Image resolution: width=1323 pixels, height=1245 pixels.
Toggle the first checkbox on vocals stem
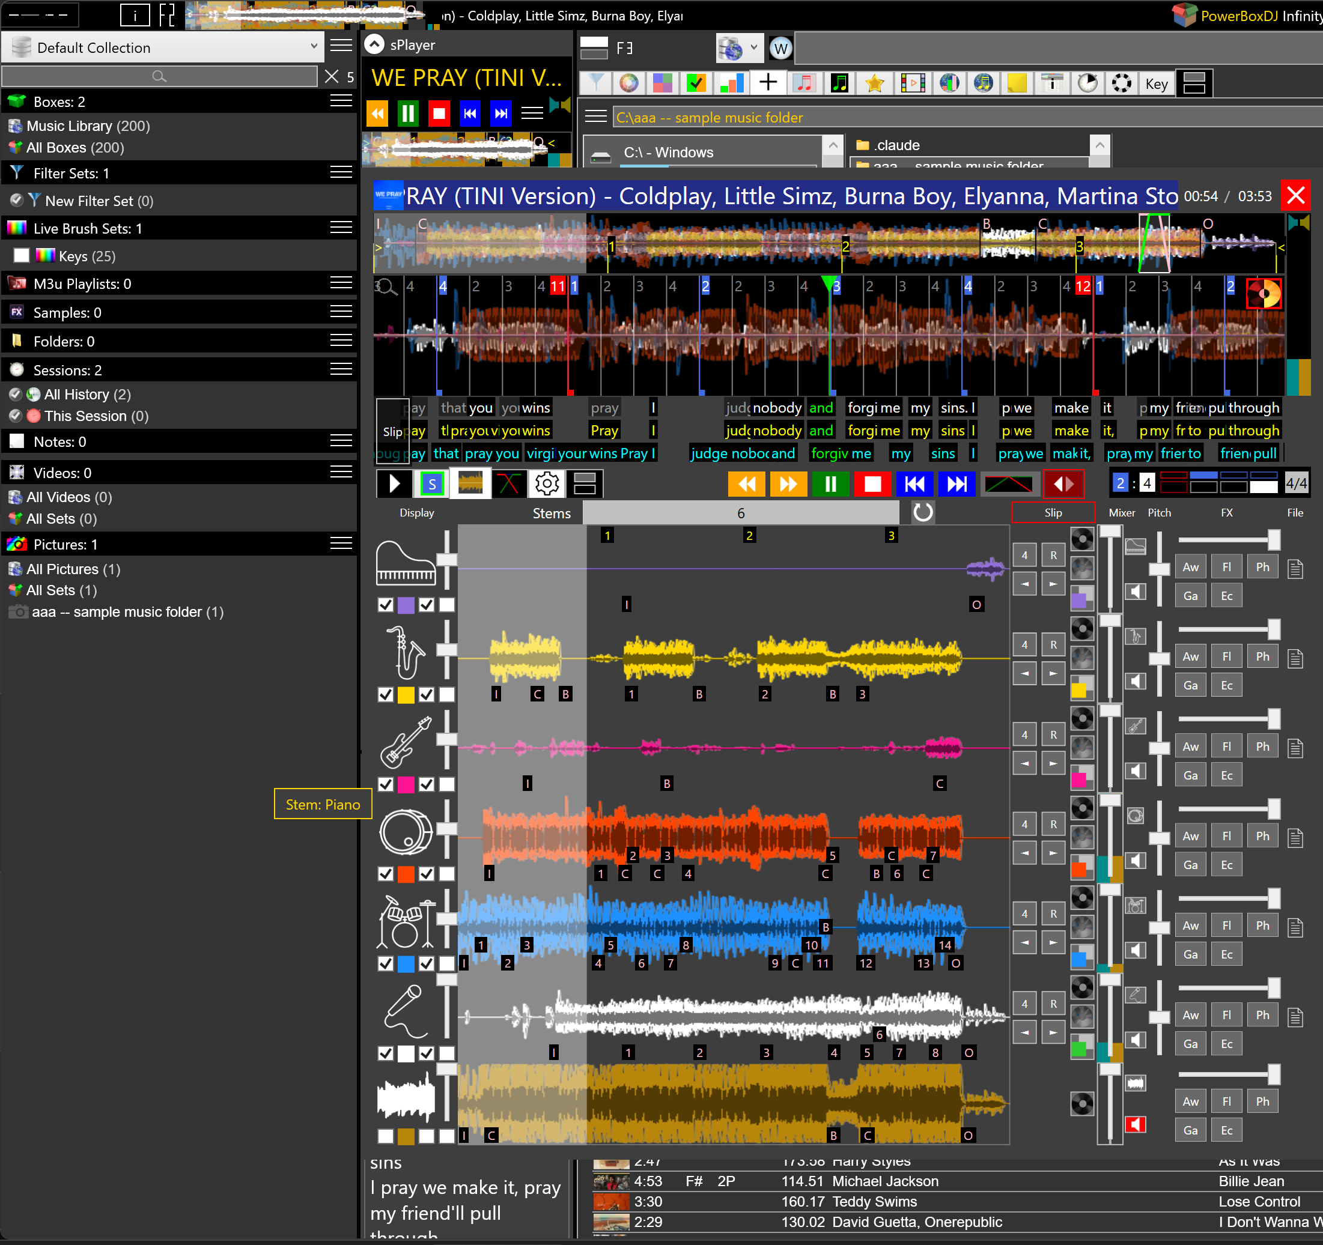(385, 1053)
